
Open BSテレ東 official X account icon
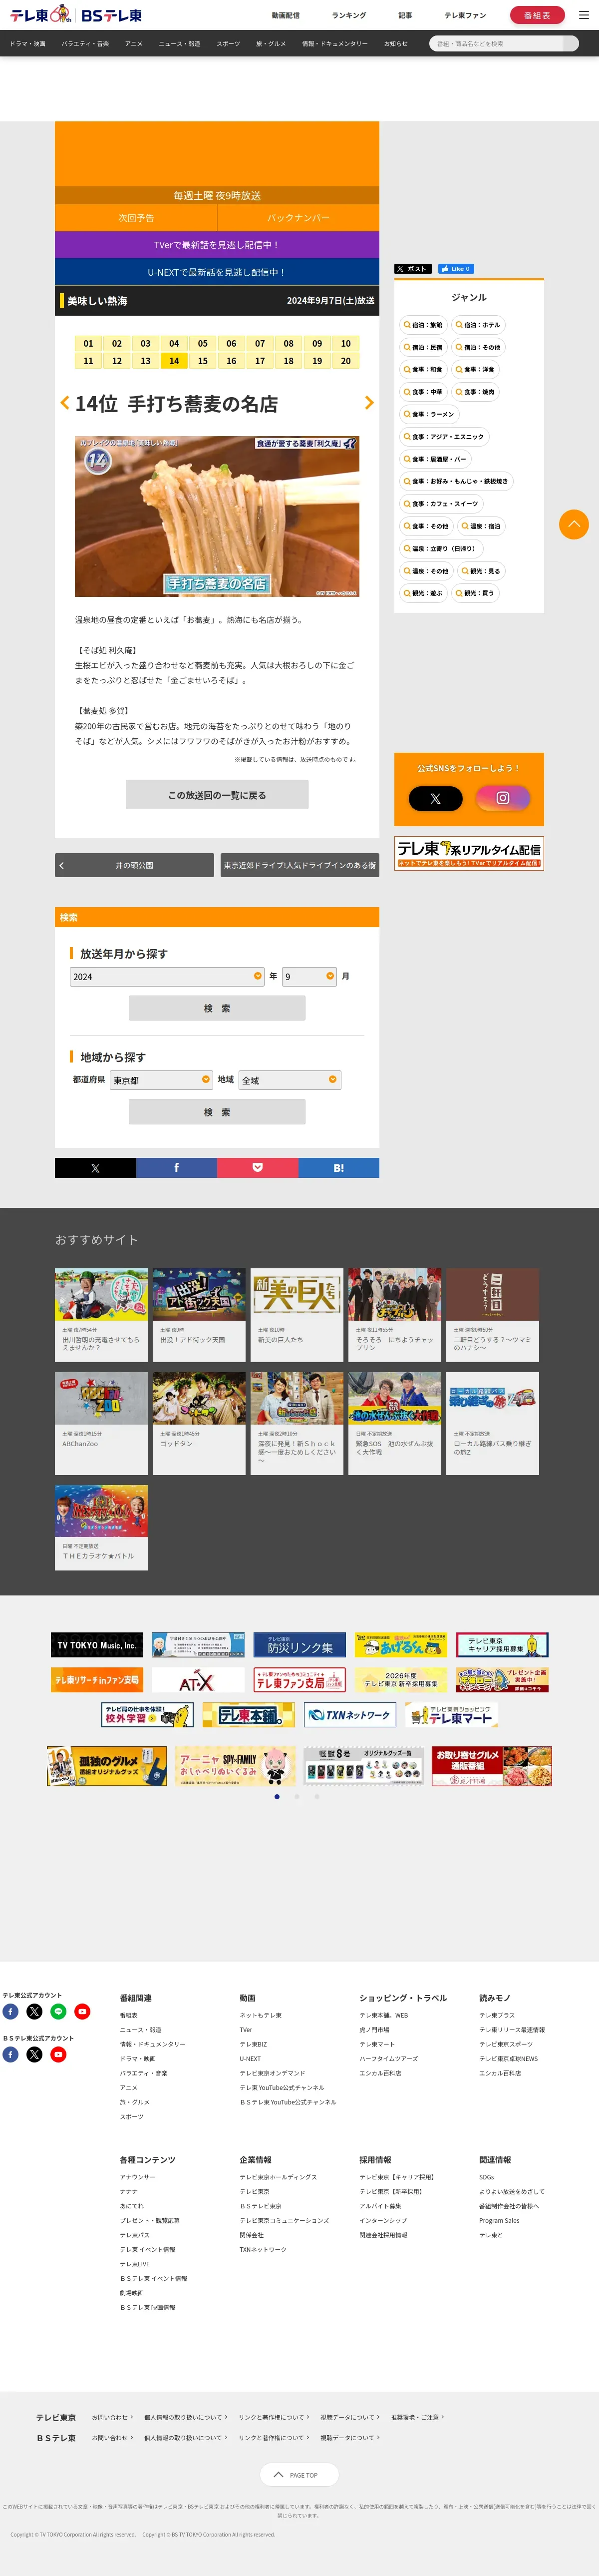[34, 2055]
